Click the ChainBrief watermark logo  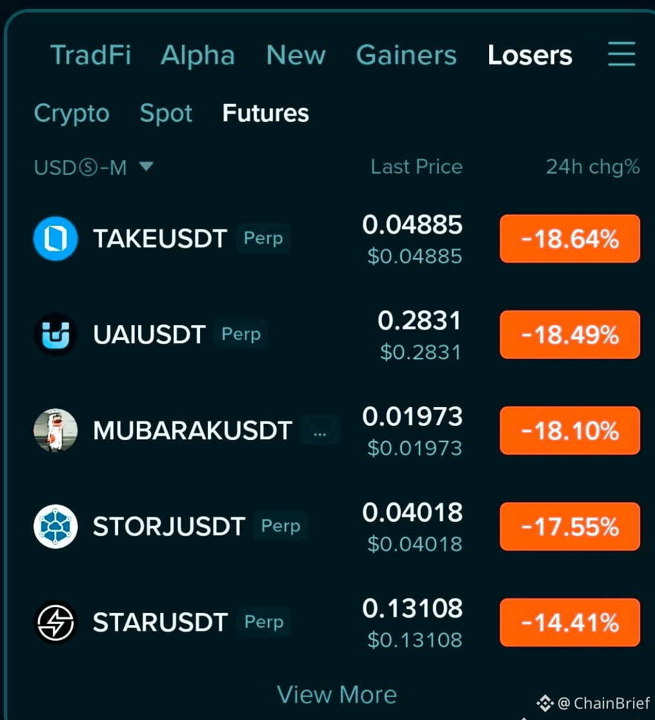click(x=545, y=703)
